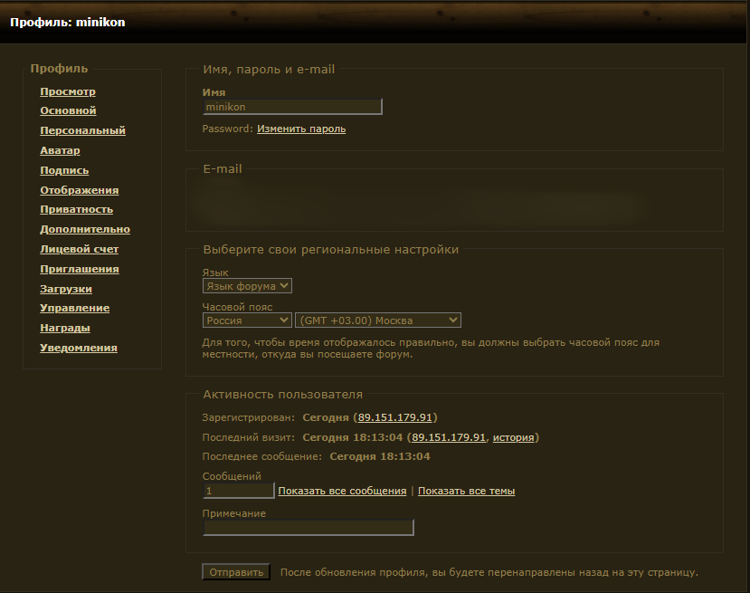The height and width of the screenshot is (593, 750).
Task: Open the Лицевой счет page
Action: click(79, 249)
